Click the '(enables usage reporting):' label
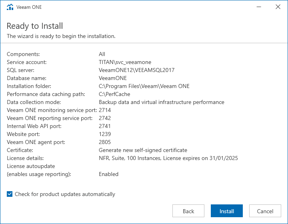 tap(39, 174)
